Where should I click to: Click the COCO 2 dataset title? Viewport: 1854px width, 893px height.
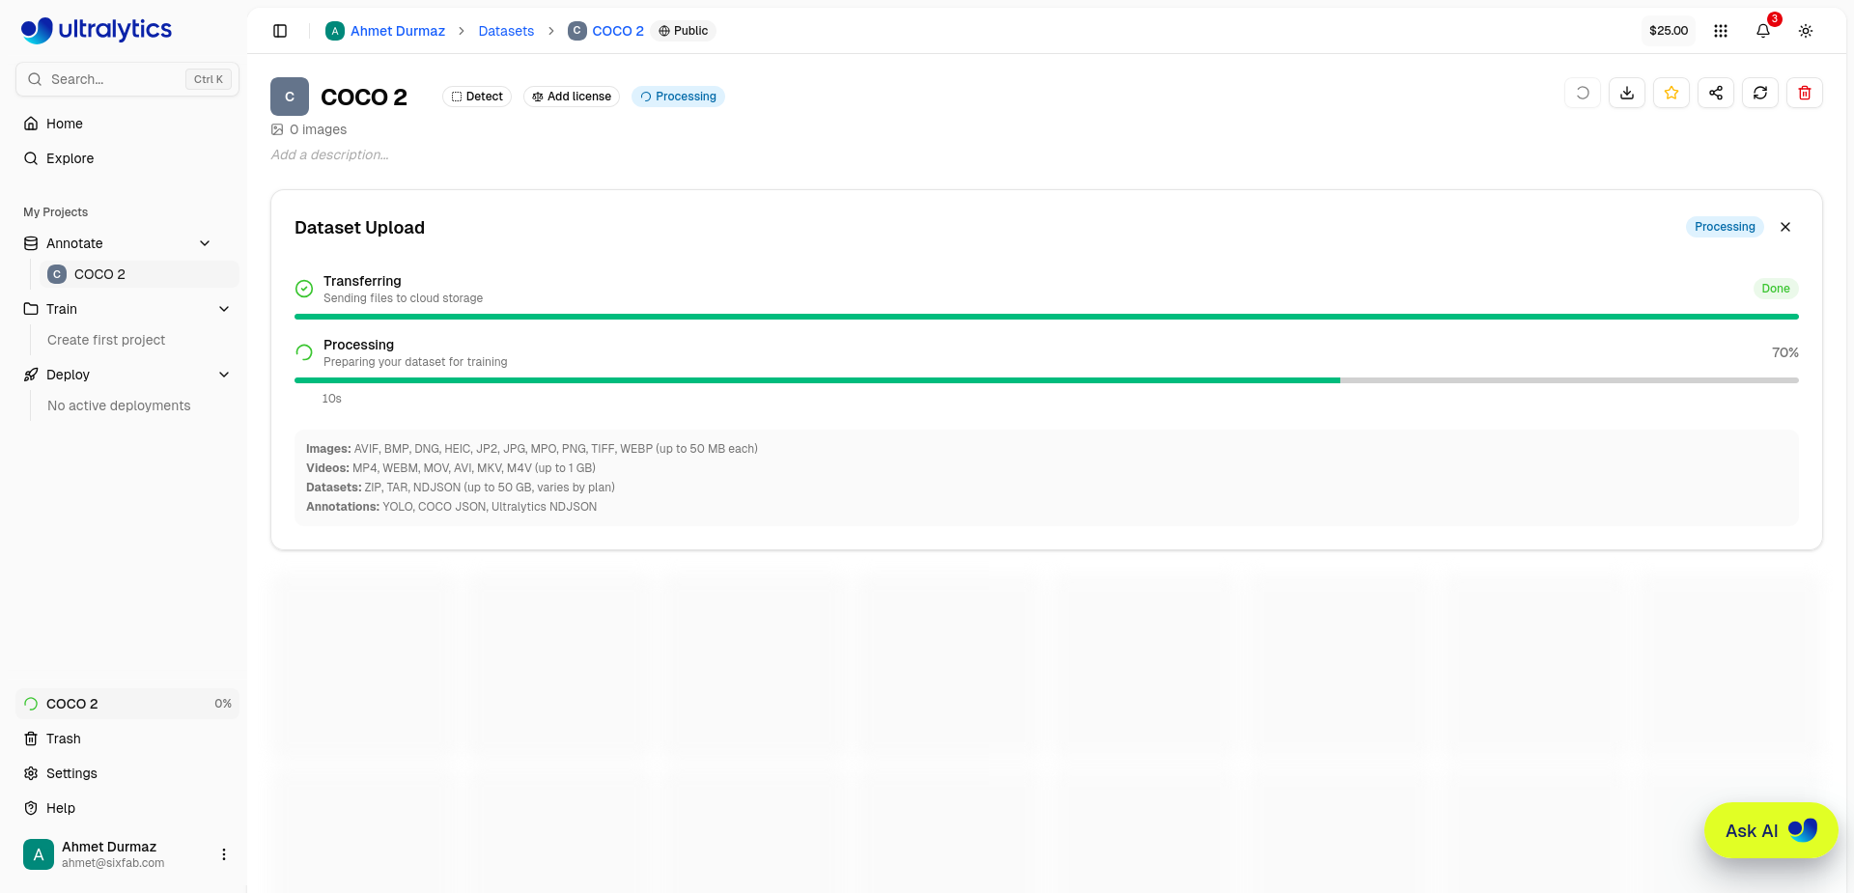click(x=364, y=97)
